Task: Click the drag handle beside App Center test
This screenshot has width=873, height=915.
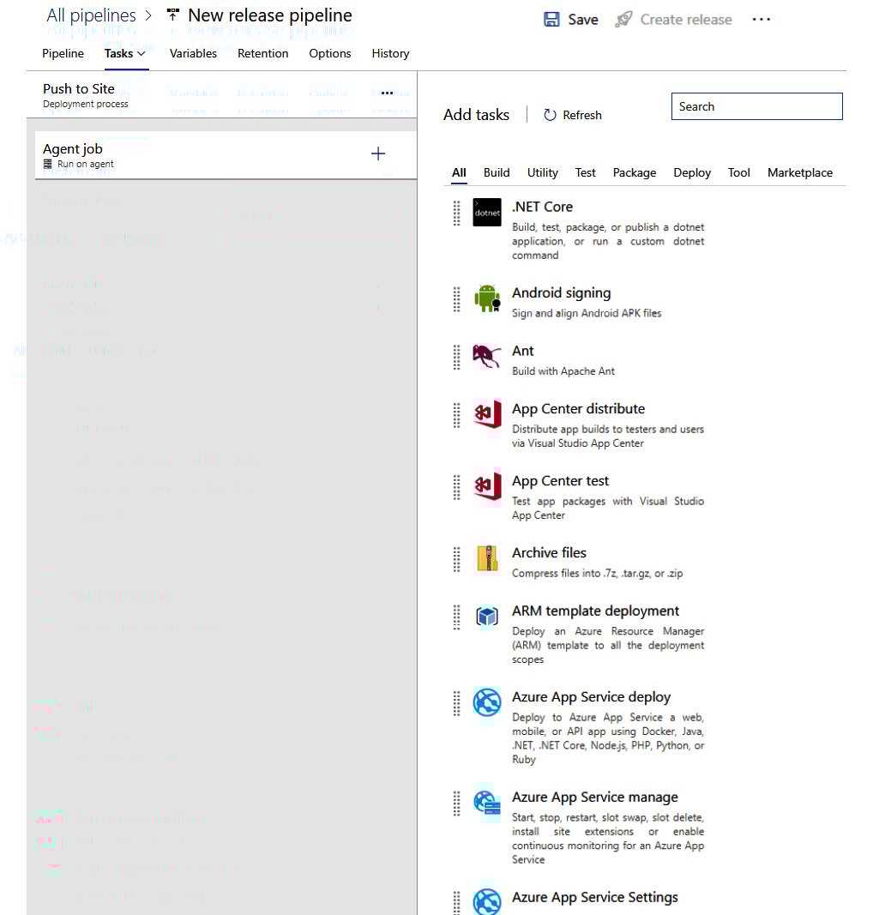Action: click(x=457, y=487)
